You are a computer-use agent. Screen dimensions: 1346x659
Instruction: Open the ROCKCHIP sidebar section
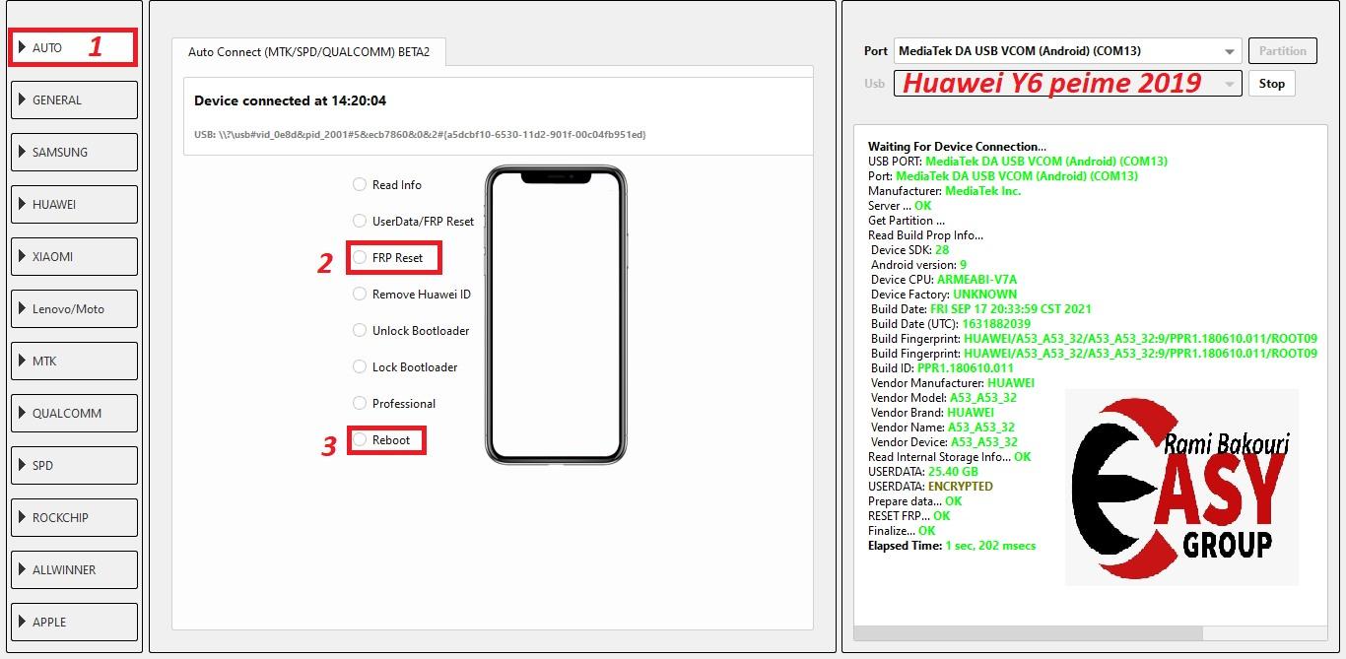74,517
